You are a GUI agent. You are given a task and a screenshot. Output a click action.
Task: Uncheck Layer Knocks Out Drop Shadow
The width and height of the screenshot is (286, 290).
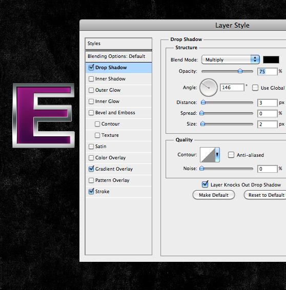coord(205,184)
